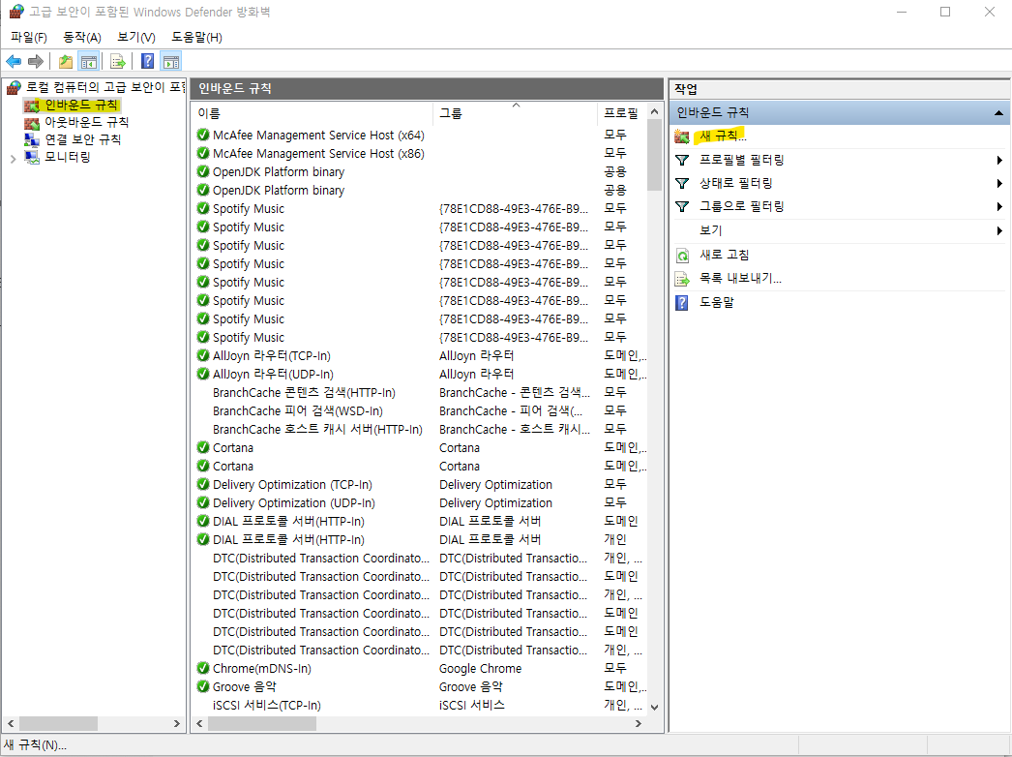This screenshot has width=1012, height=757.
Task: Click the funnel icon for 프로필별 필터링
Action: 681,160
